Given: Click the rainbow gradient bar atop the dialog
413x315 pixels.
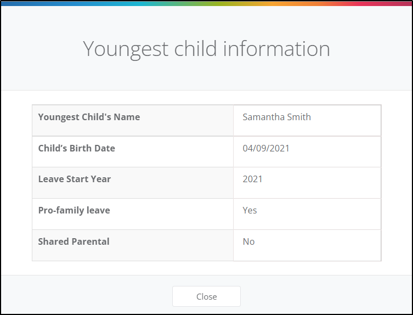Looking at the screenshot, I should click(x=206, y=3).
